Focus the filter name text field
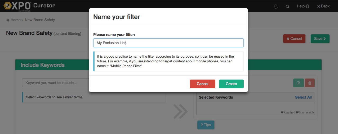The height and width of the screenshot is (134, 338). [x=168, y=43]
